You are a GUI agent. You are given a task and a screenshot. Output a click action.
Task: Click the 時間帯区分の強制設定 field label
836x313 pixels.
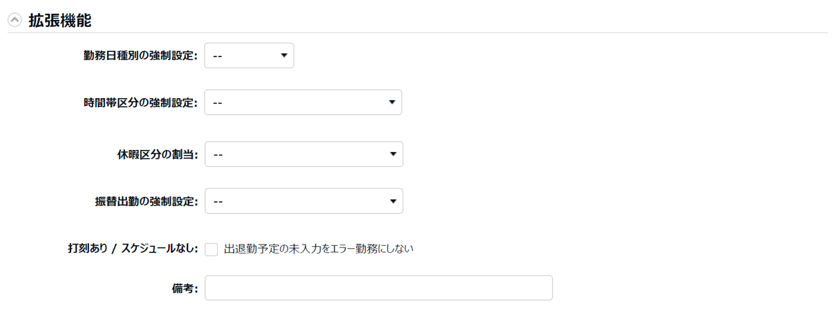[140, 103]
